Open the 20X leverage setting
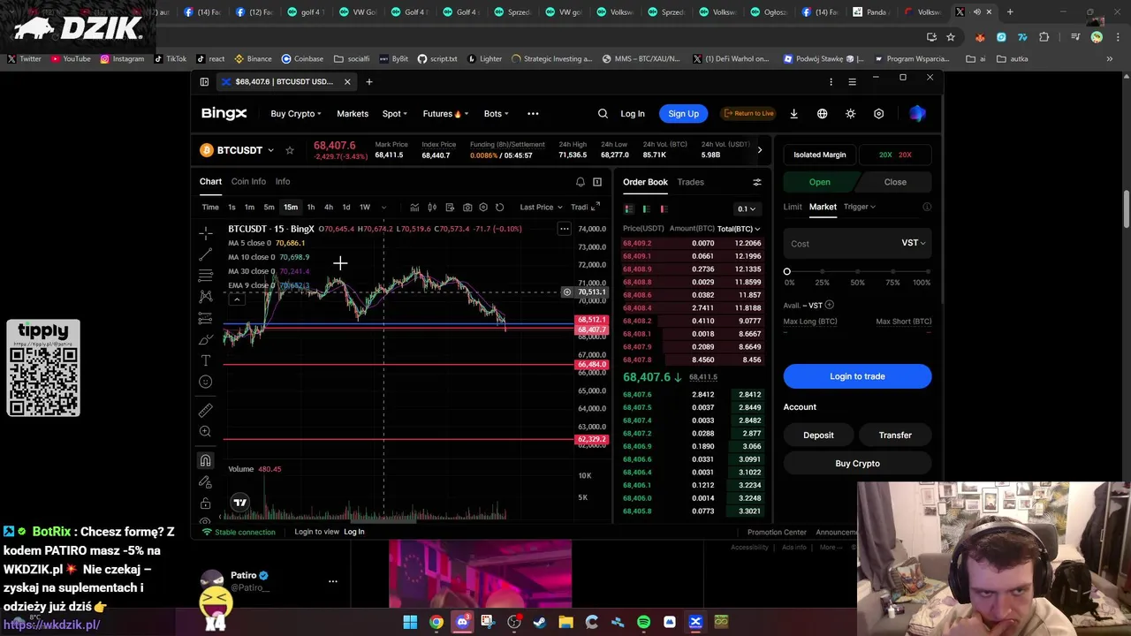 pyautogui.click(x=895, y=155)
